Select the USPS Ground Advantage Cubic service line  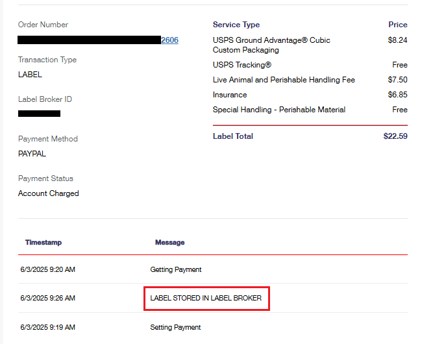pyautogui.click(x=271, y=45)
